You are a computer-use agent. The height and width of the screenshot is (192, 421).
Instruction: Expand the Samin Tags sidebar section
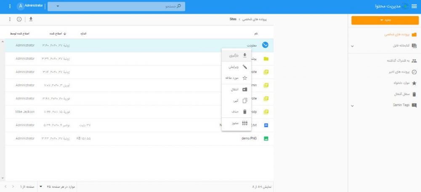[x=352, y=105]
